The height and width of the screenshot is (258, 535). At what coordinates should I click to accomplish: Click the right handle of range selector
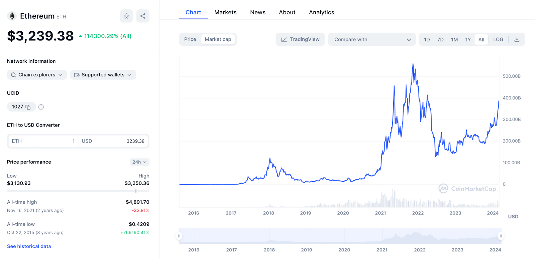(501, 236)
